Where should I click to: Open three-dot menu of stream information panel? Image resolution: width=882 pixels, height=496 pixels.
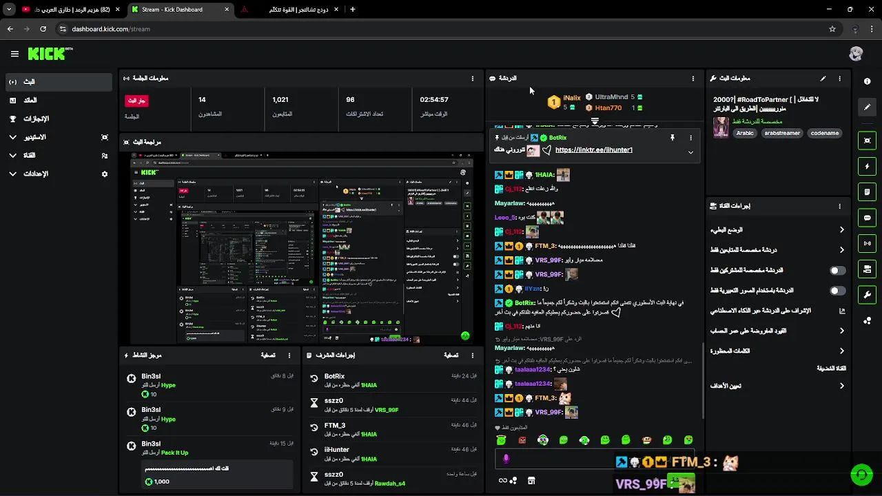point(839,79)
